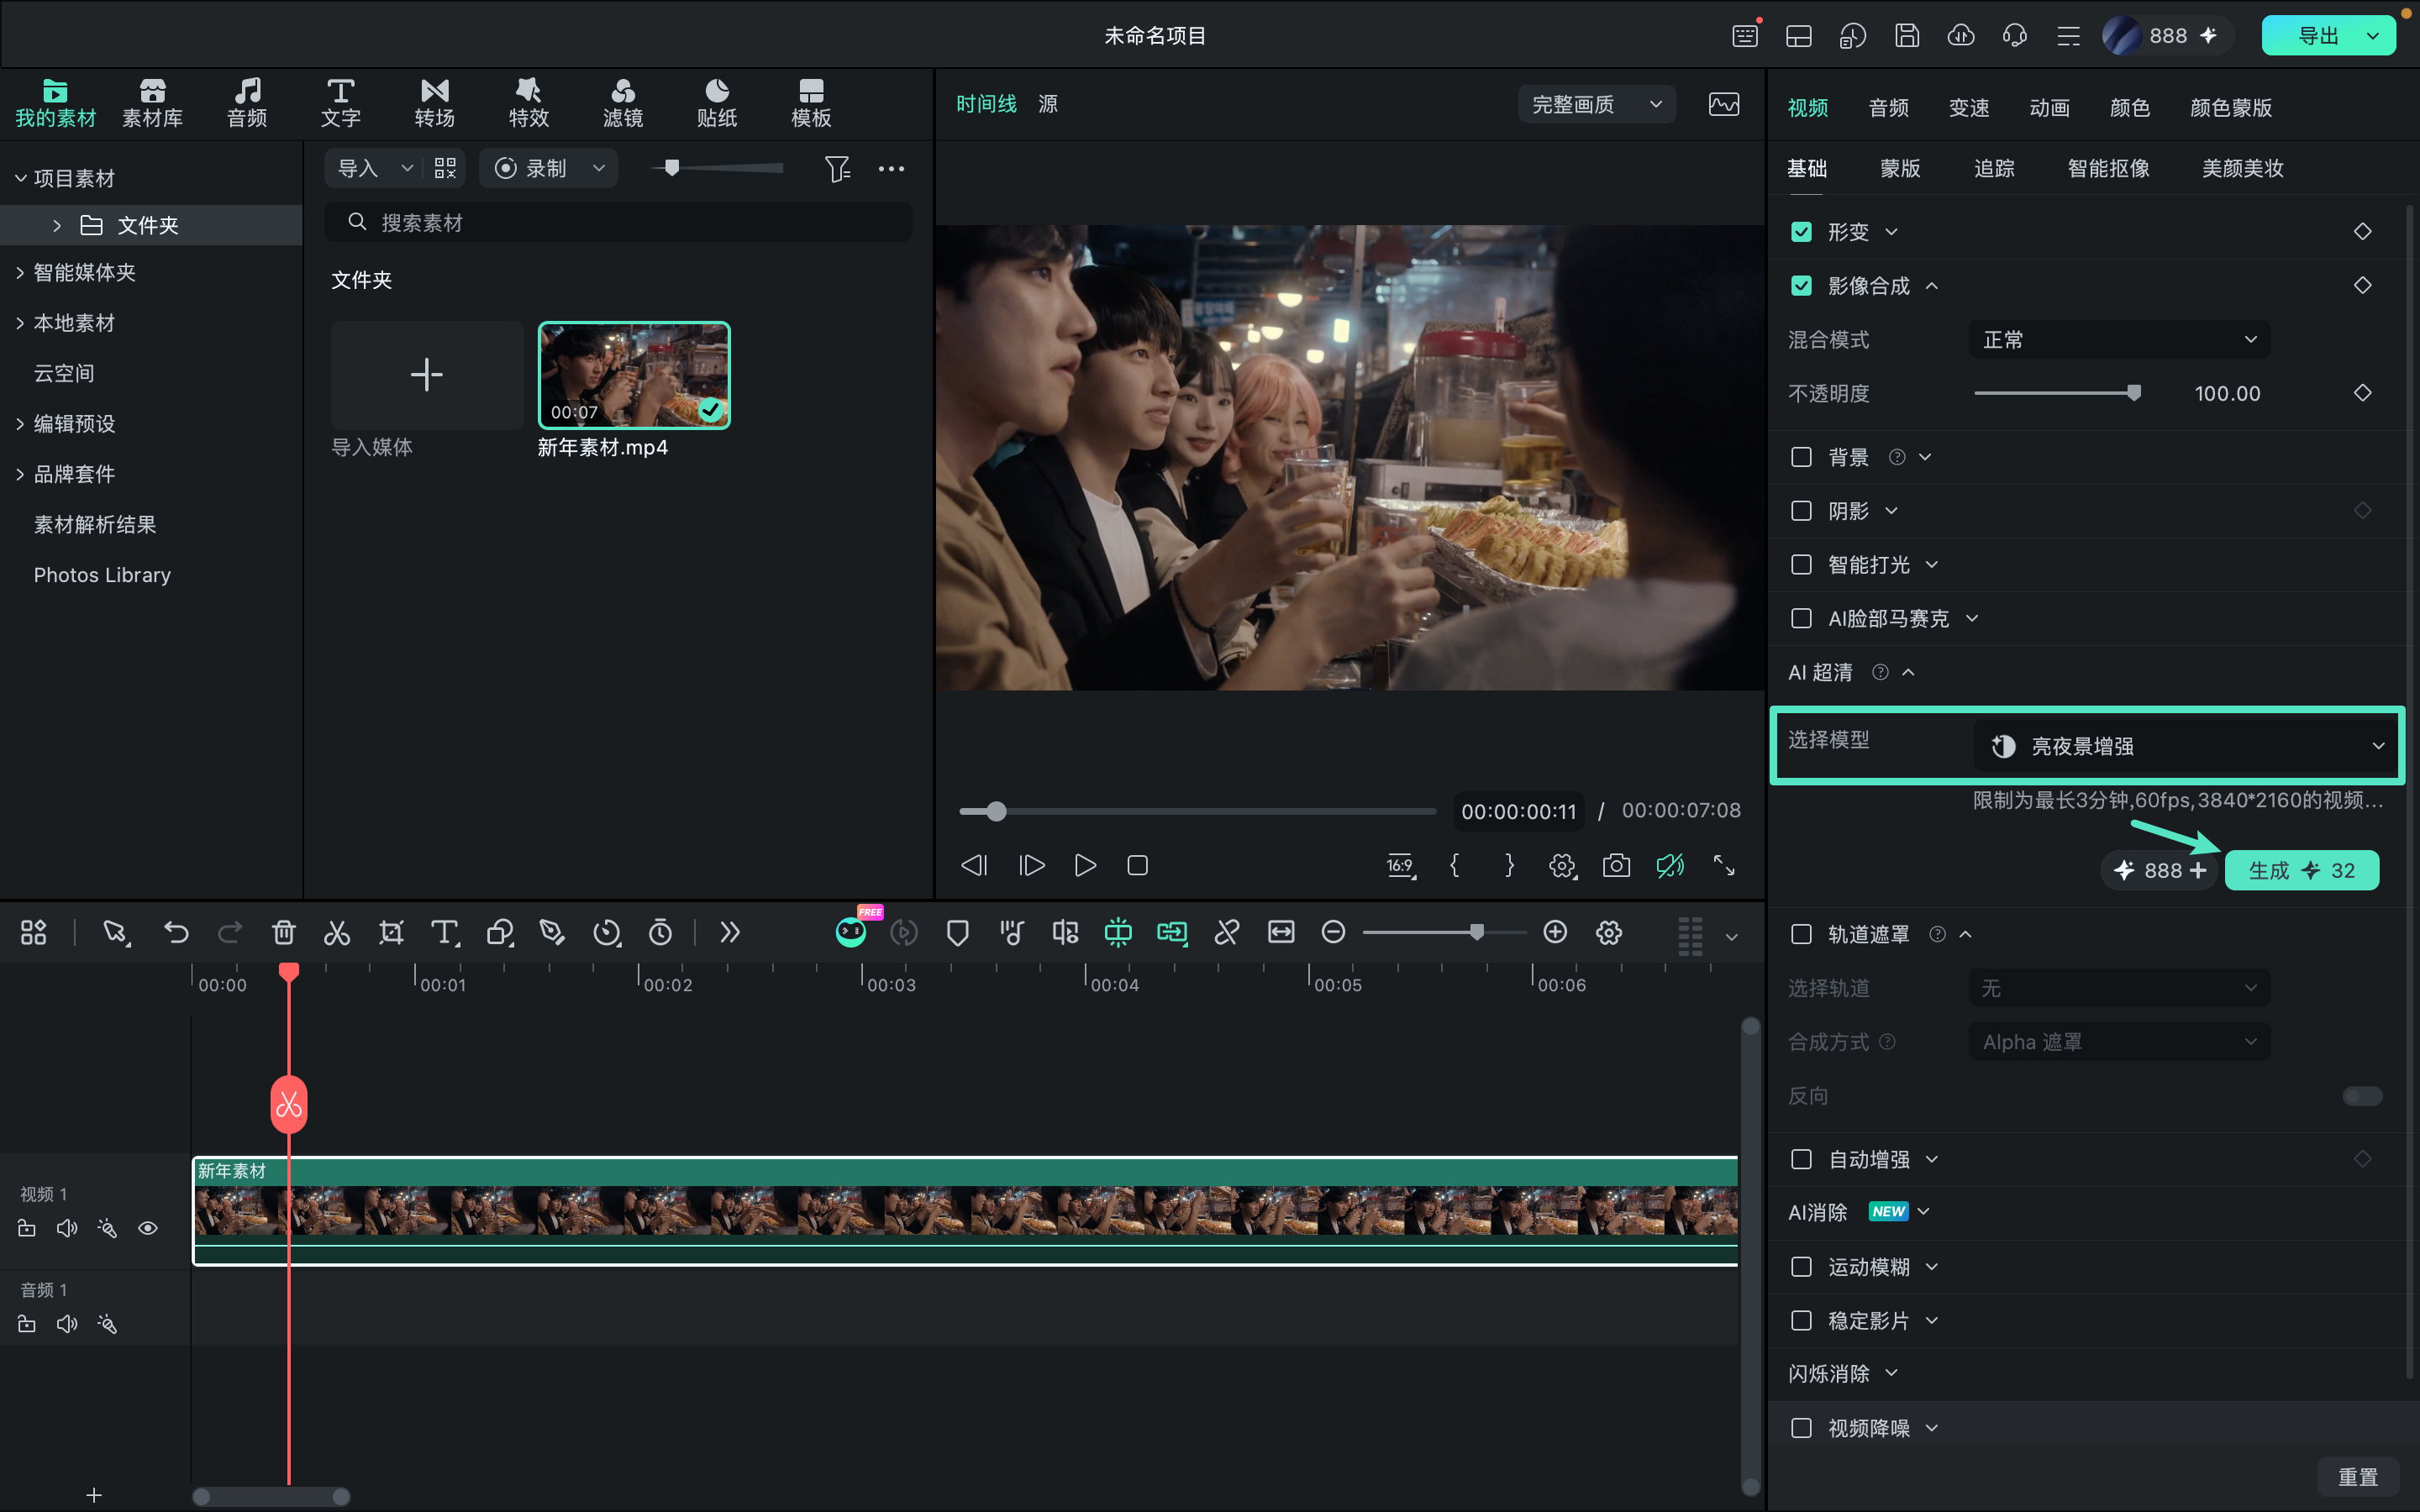Enable the 阴影 checkbox
2420x1512 pixels.
tap(1801, 511)
